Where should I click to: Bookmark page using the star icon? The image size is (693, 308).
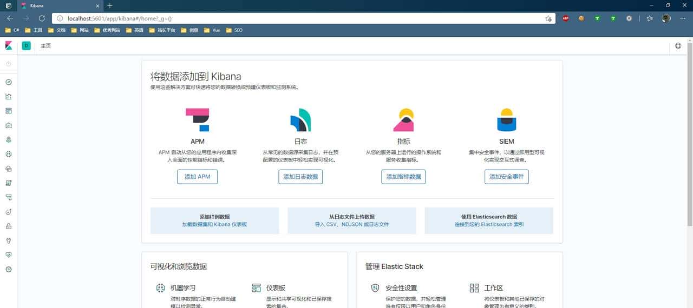point(548,18)
